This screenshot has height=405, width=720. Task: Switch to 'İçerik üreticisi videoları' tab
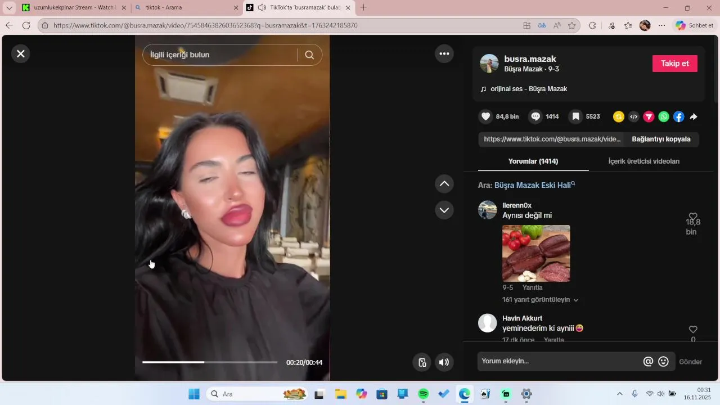click(x=644, y=161)
